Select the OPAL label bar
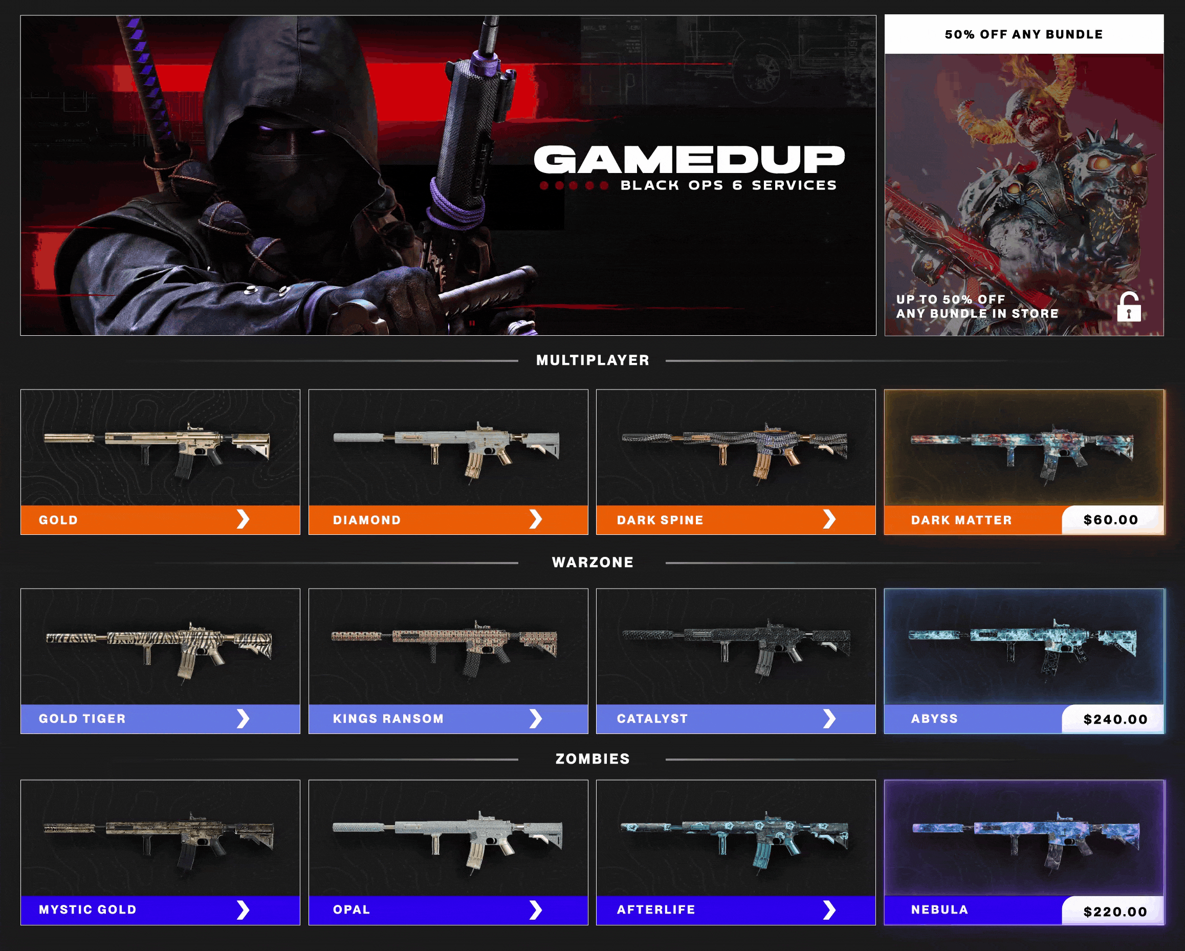Screen dimensions: 1185x951 point(448,911)
